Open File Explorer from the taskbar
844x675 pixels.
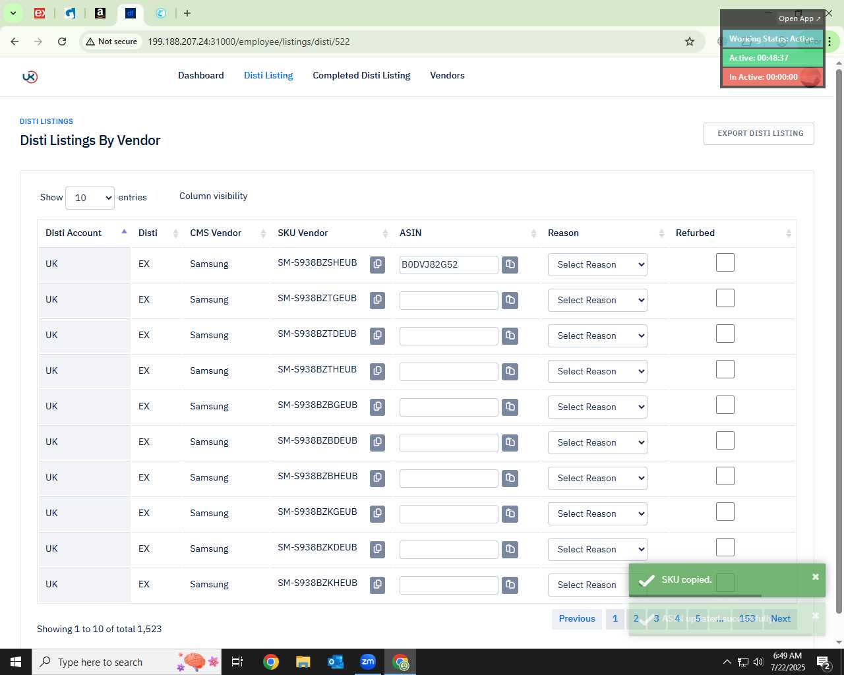click(x=303, y=662)
